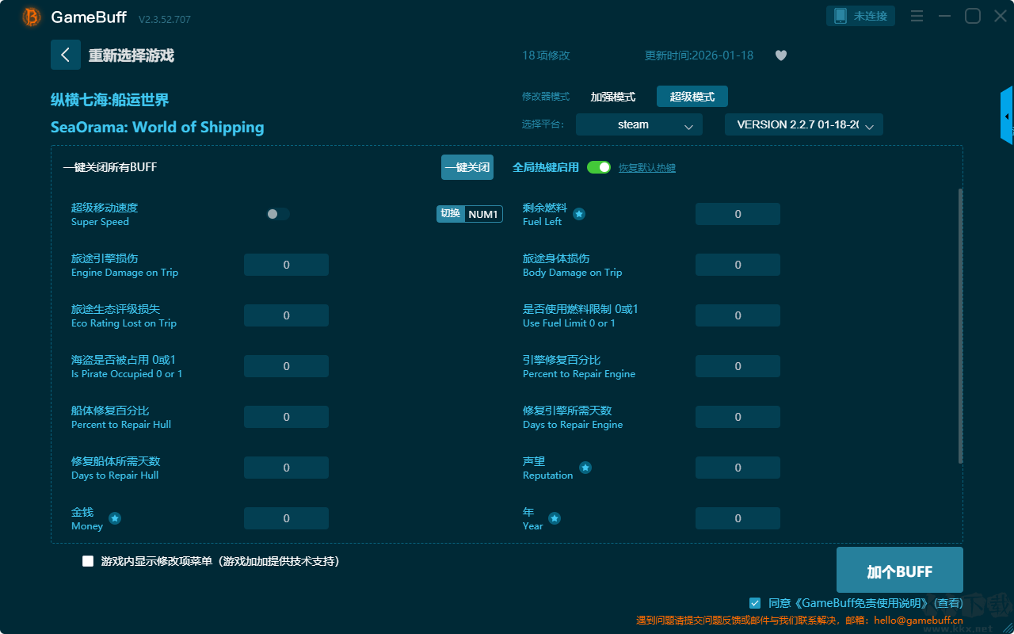Open the VERSION 2.2.7 dropdown
Screen dimensions: 1014x634
804,124
